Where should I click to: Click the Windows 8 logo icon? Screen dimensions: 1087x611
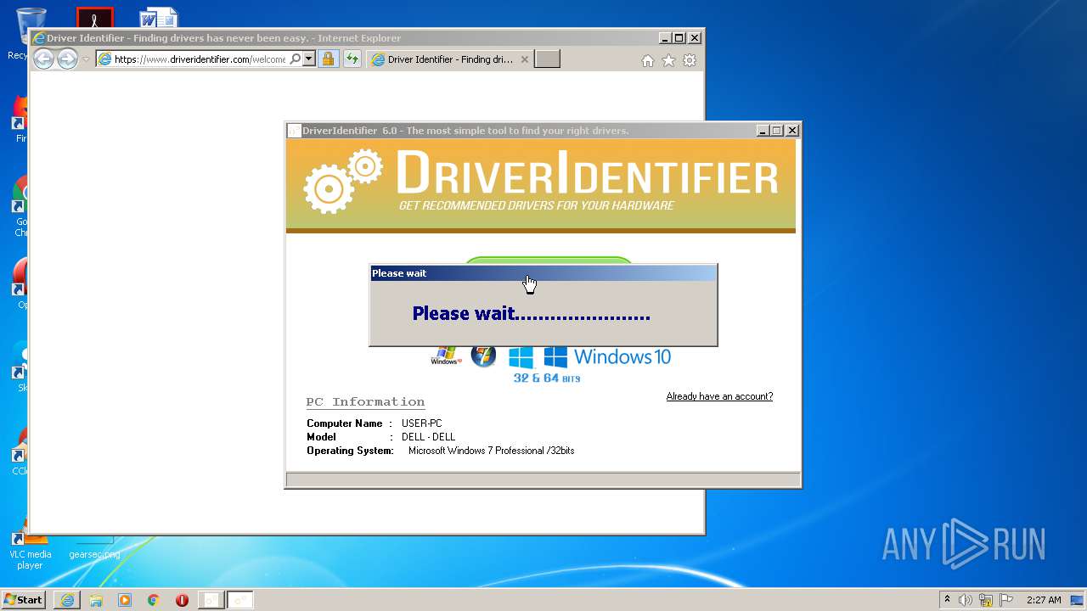click(x=521, y=356)
